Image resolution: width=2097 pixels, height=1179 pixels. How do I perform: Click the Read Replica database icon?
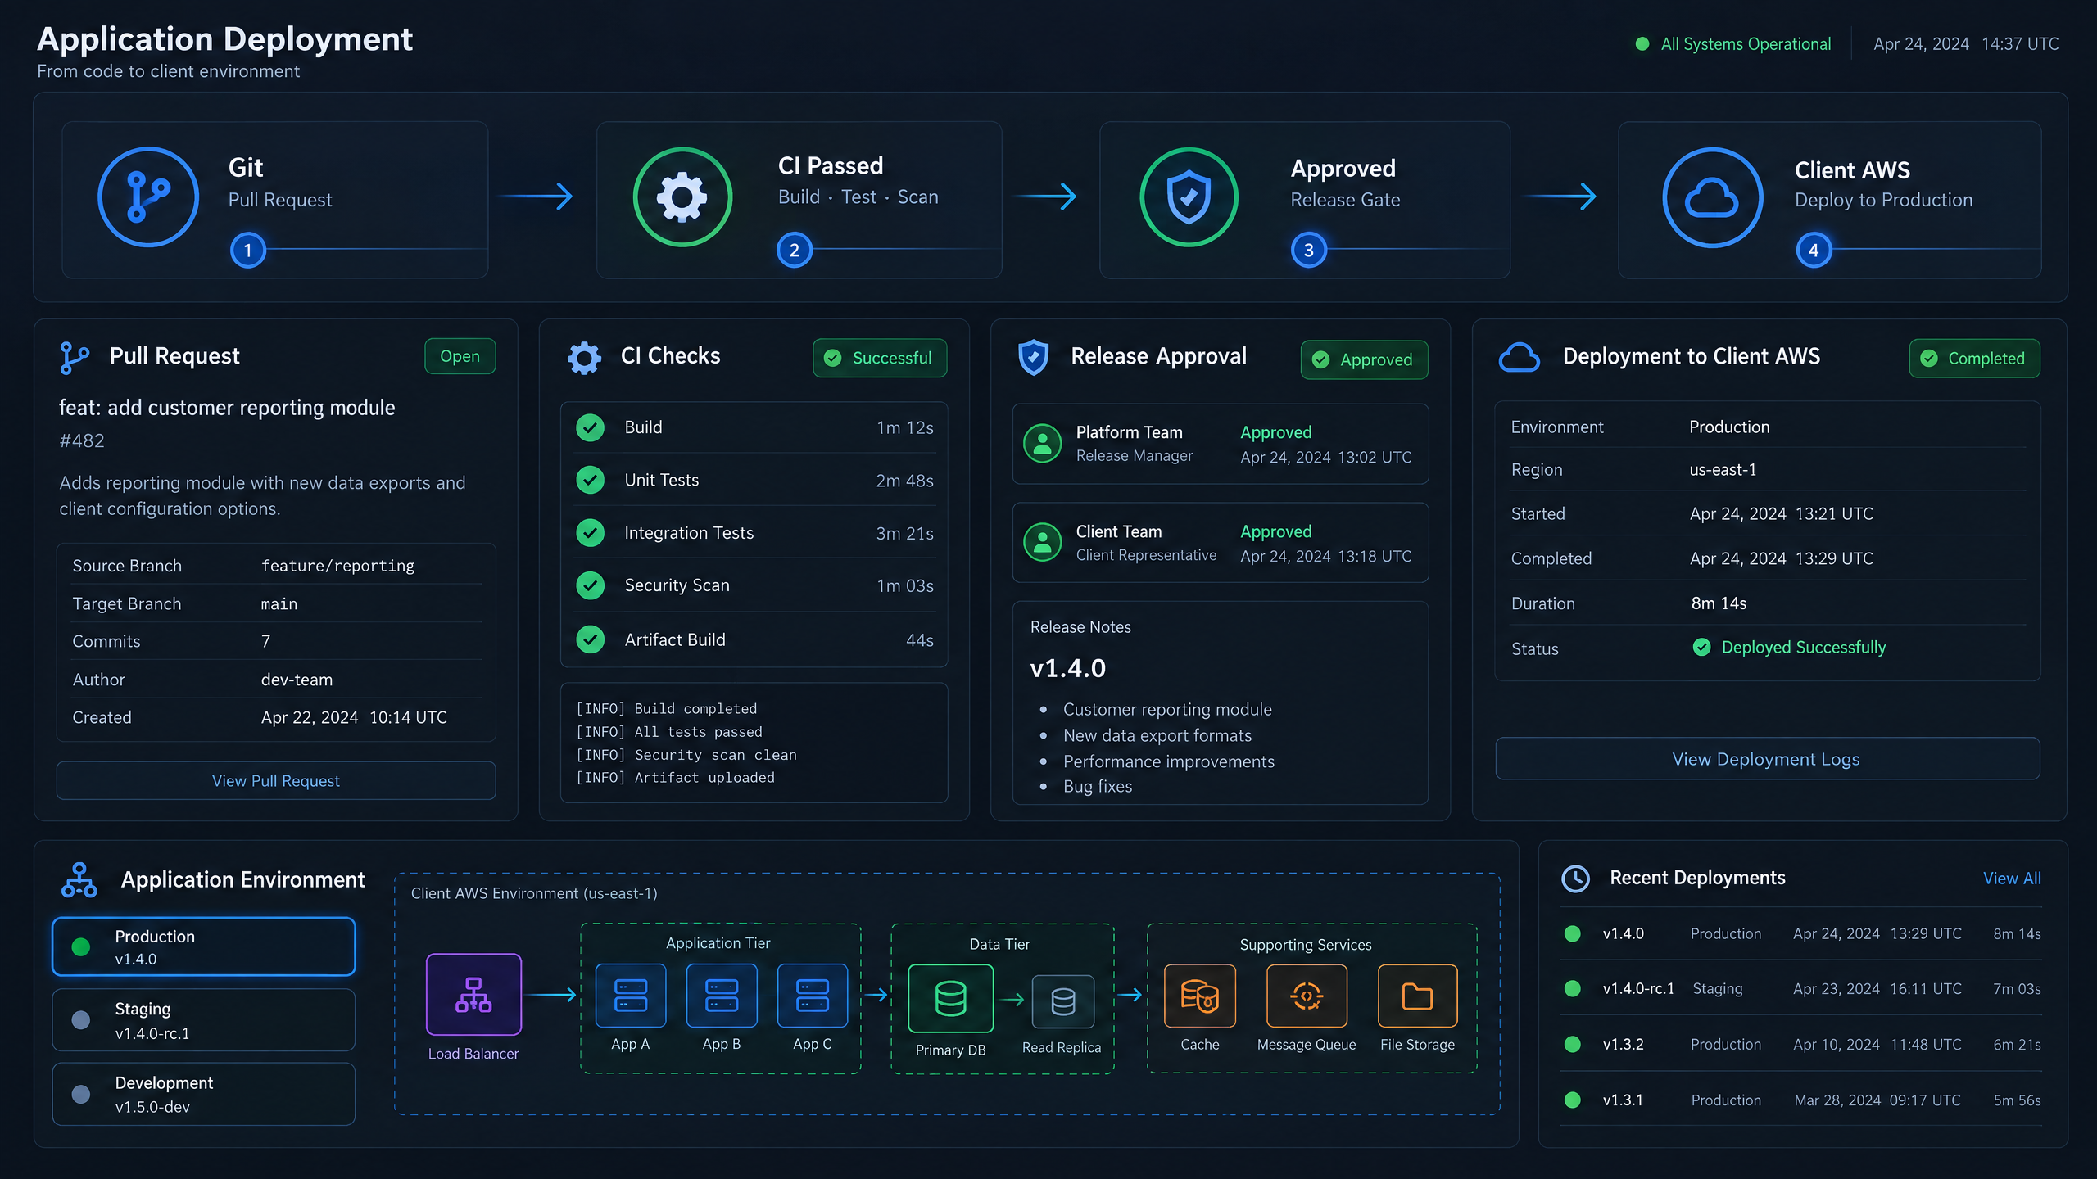1062,1001
